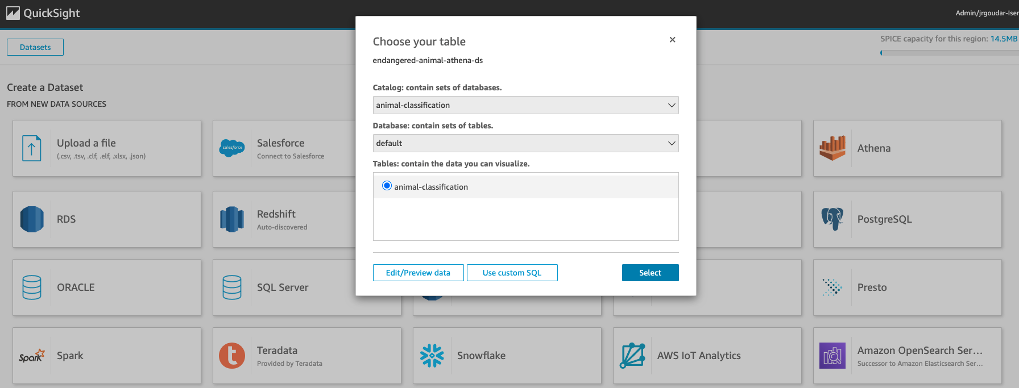Click the 14.5MB SPICE capacity value
This screenshot has width=1019, height=388.
pos(1004,39)
